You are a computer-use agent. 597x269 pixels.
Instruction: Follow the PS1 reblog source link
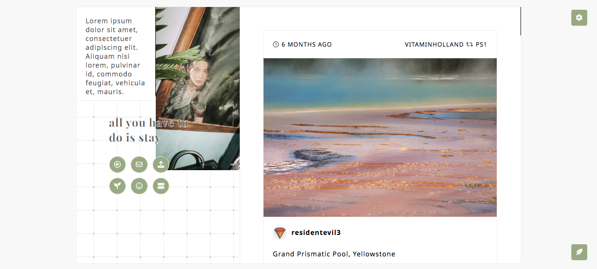(481, 45)
